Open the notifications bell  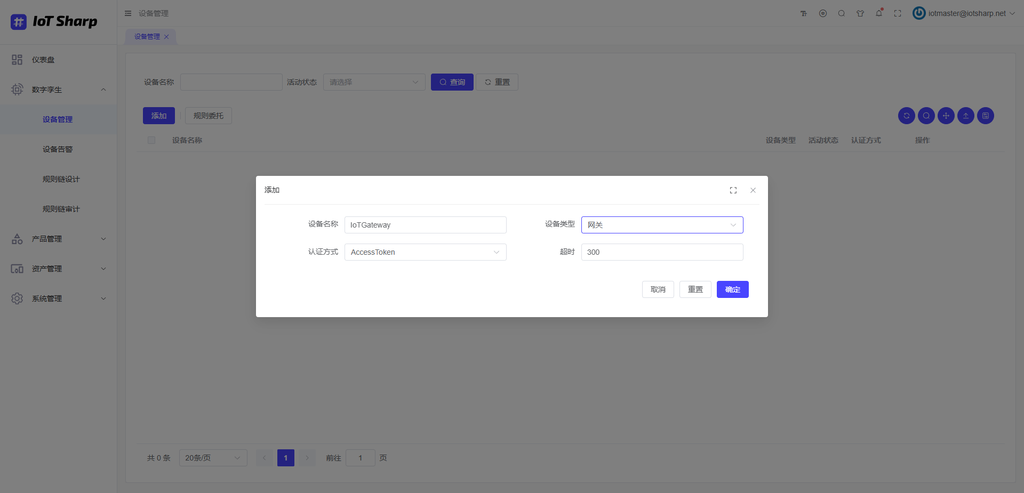(x=878, y=13)
